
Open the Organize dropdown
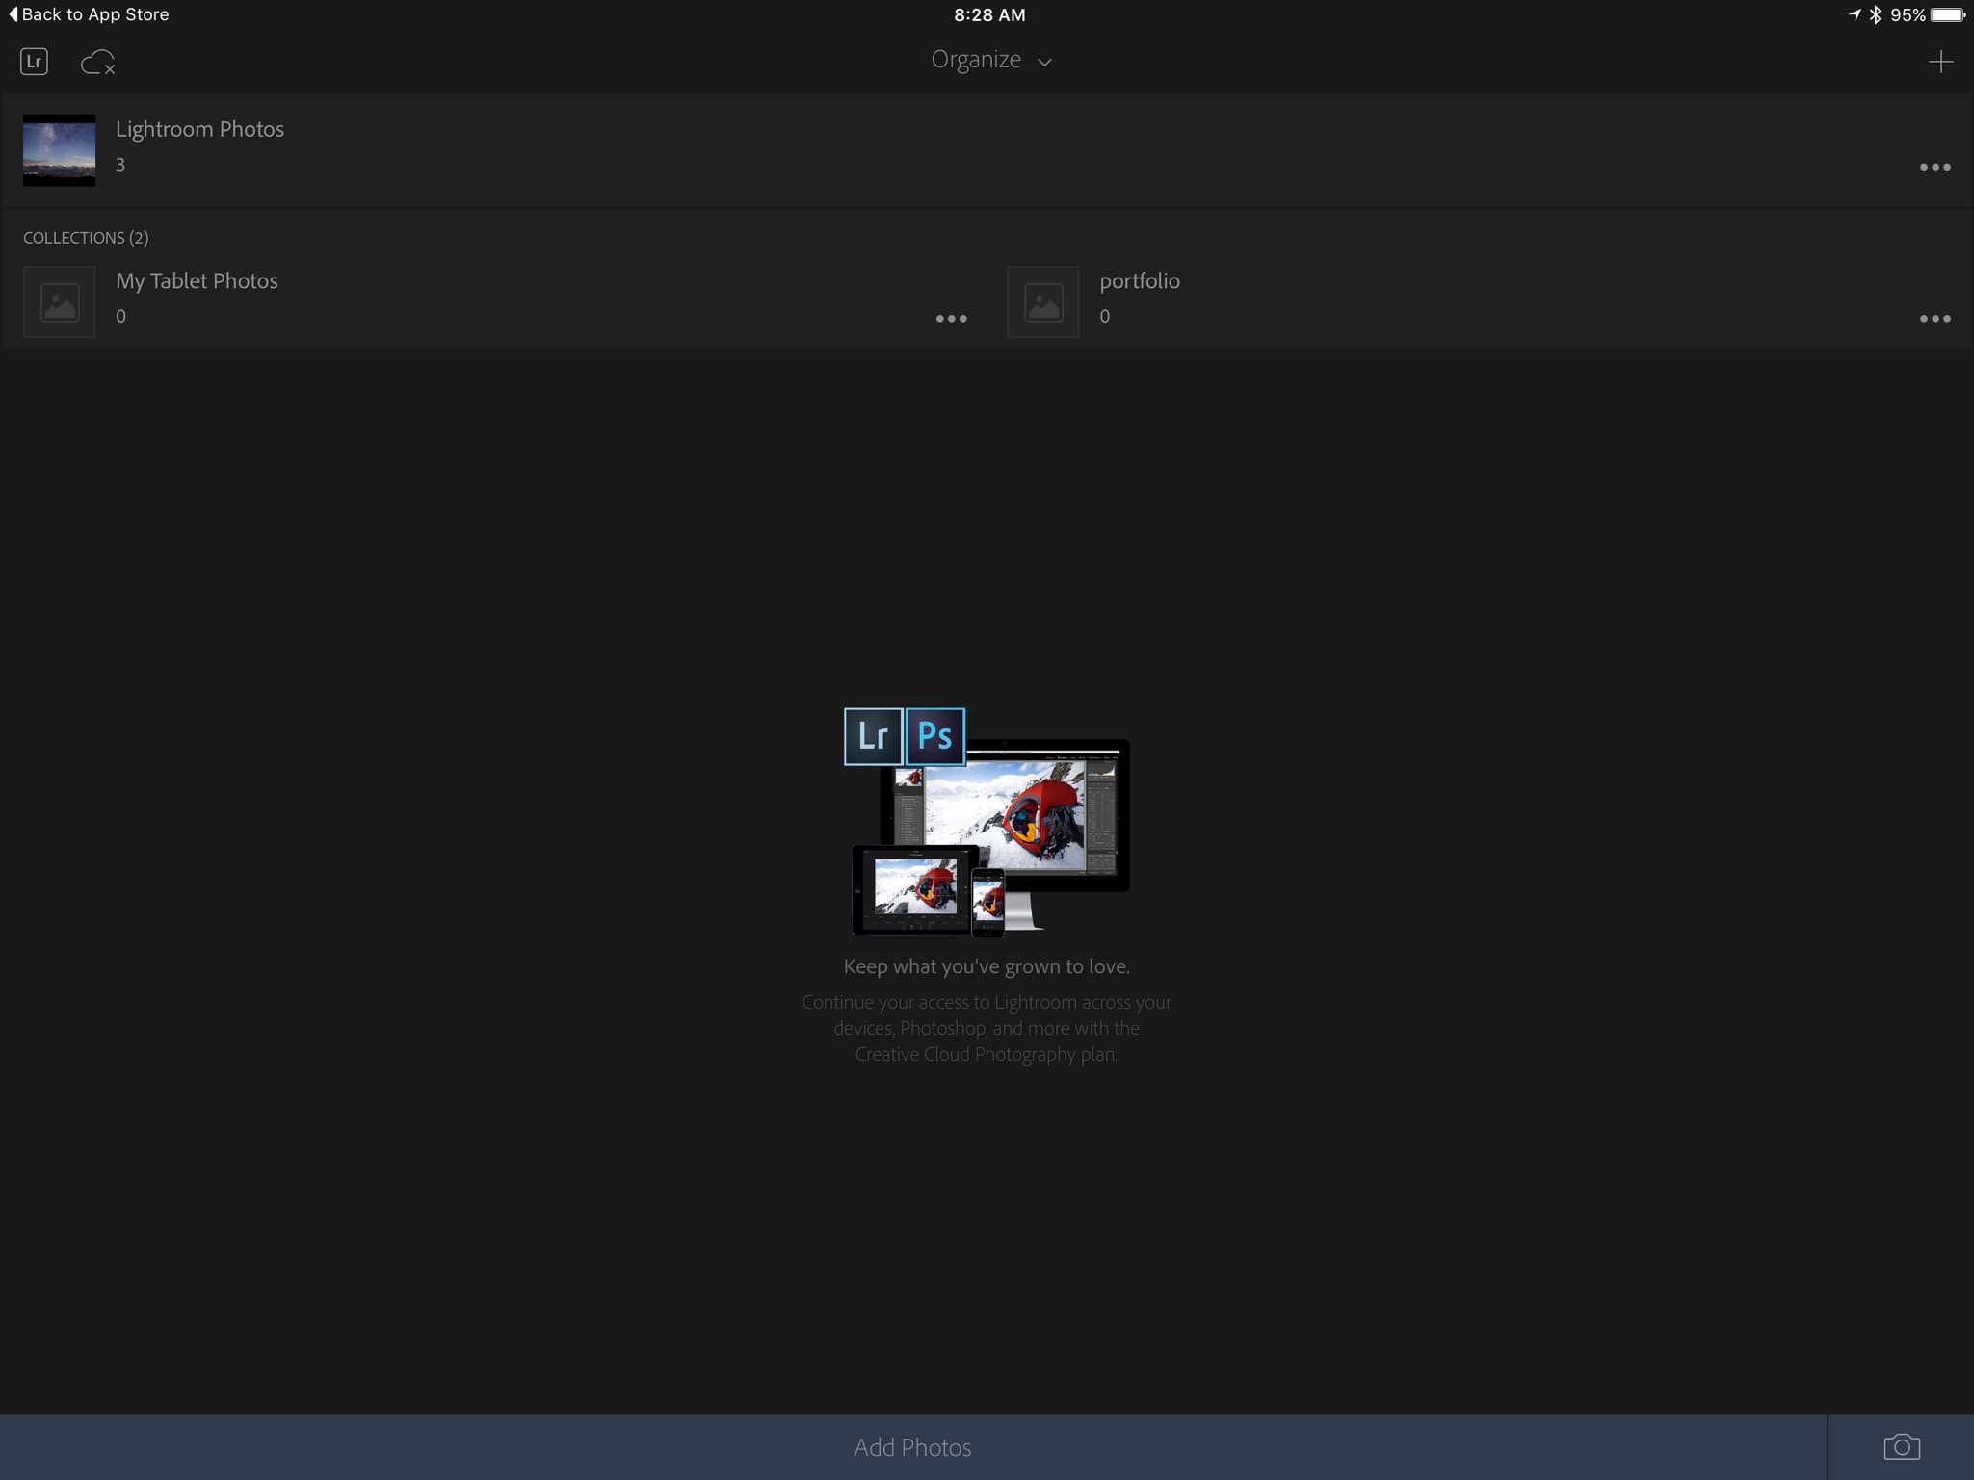coord(989,60)
